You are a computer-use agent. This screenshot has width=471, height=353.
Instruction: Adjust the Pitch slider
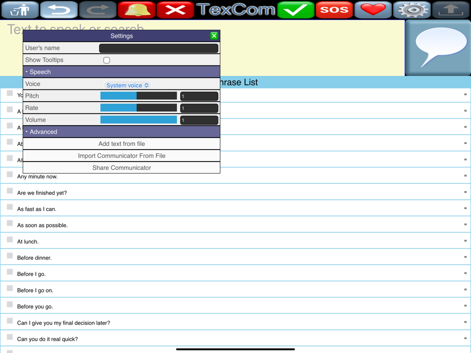point(138,96)
